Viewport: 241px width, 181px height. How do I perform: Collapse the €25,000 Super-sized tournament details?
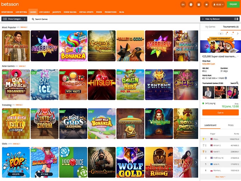coord(238,56)
